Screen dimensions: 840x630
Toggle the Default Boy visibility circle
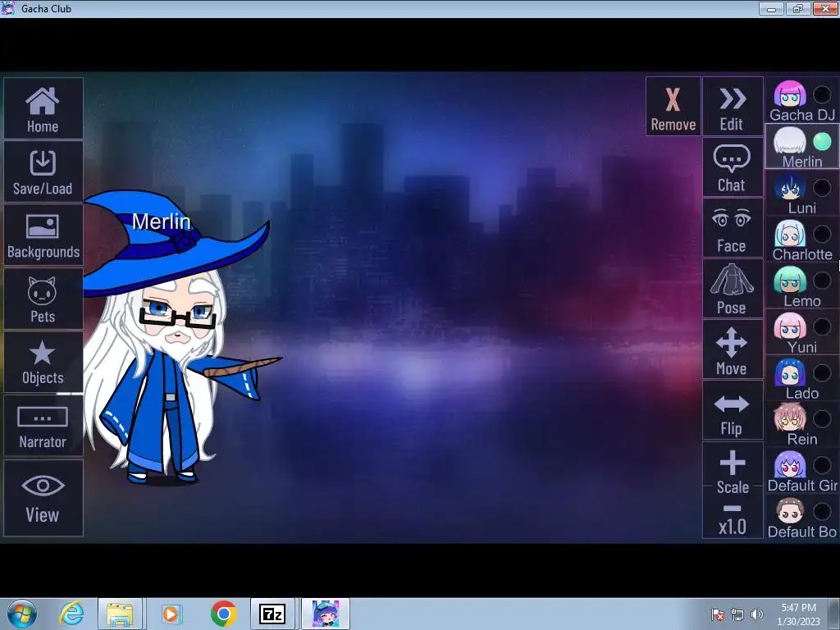point(822,512)
